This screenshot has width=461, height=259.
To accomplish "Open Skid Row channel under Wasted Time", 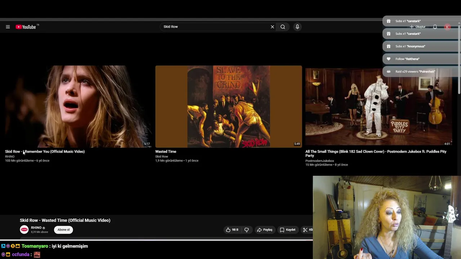I will click(162, 156).
